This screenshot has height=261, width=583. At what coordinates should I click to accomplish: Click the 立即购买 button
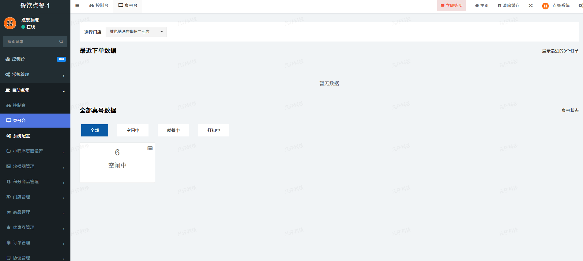point(451,5)
